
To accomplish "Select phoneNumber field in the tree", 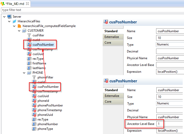I will [47, 124].
